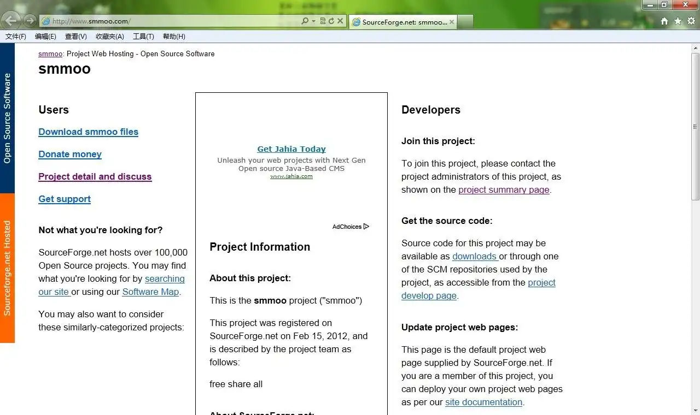This screenshot has height=415, width=700.
Task: Open the 帮助(H) menu
Action: pyautogui.click(x=174, y=37)
